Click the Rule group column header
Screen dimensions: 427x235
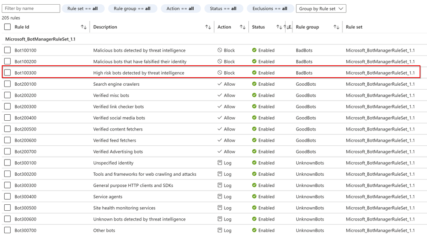[307, 27]
